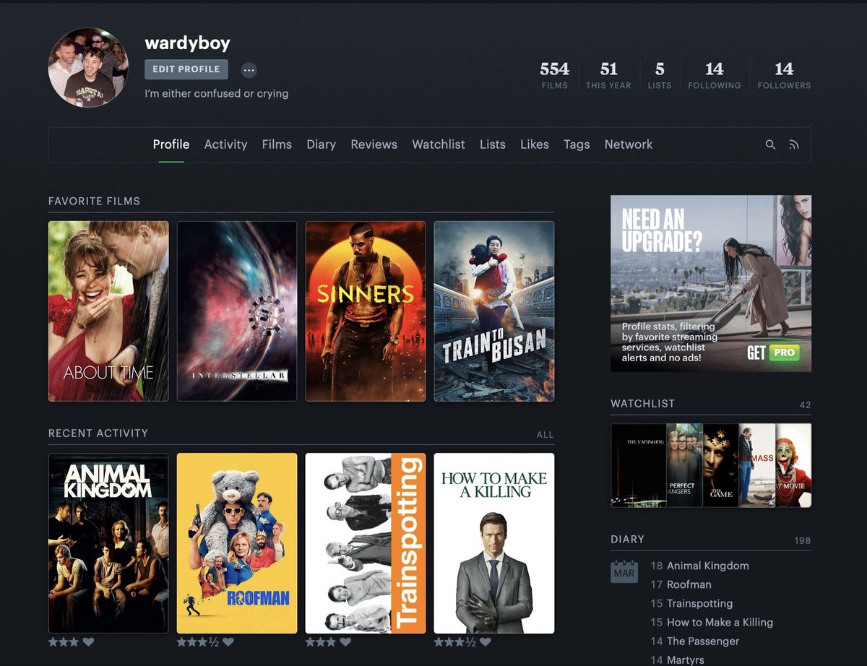Click the Edit Profile button
Viewport: 867px width, 666px height.
pos(186,69)
